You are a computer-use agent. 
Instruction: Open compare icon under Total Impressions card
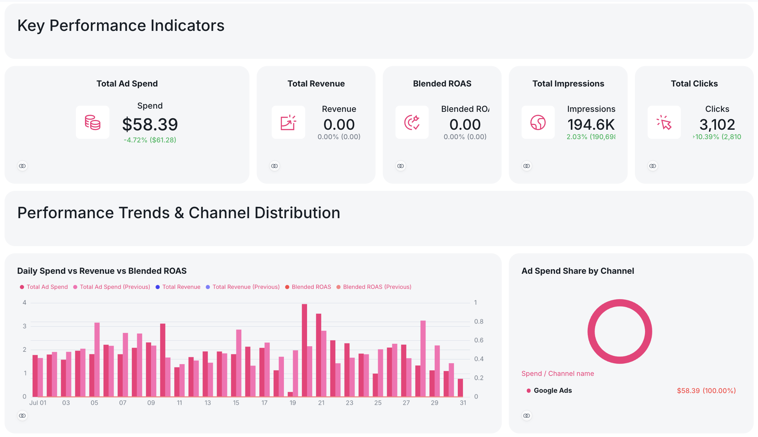point(526,166)
